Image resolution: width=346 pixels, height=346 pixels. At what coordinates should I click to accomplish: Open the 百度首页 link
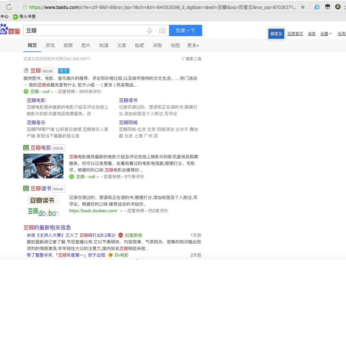click(x=295, y=33)
